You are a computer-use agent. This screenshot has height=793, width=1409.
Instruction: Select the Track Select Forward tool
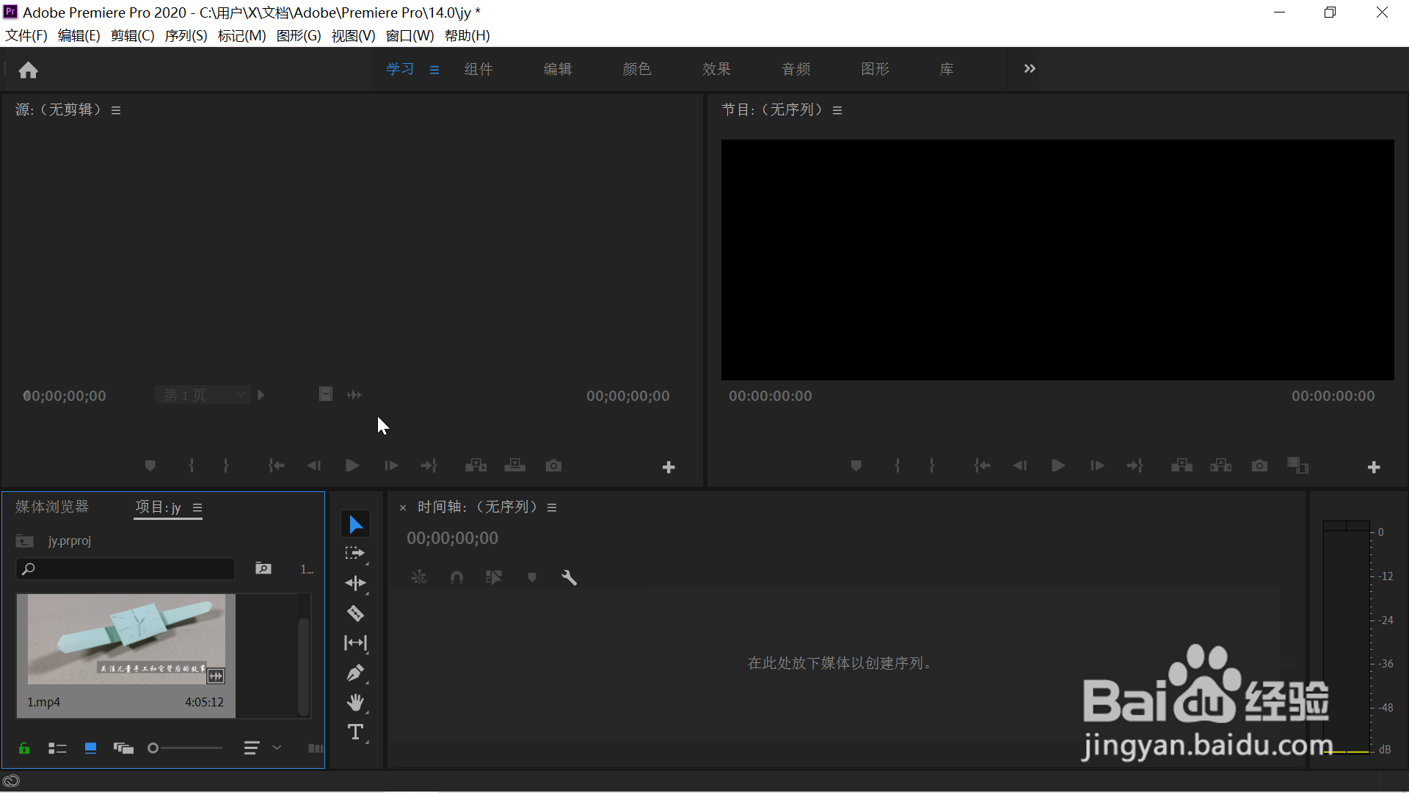pyautogui.click(x=356, y=554)
